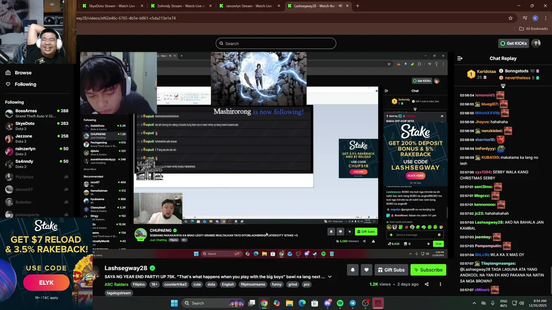Select the filipinostreams tag

[x=252, y=285]
